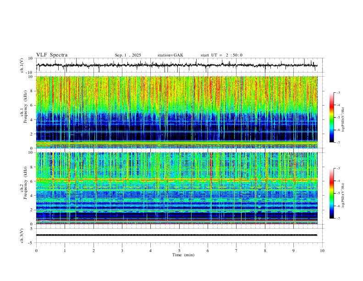Image resolution: width=363 pixels, height=281 pixels.
Task: Click the 10-minute tick label on time axis
Action: (x=322, y=251)
